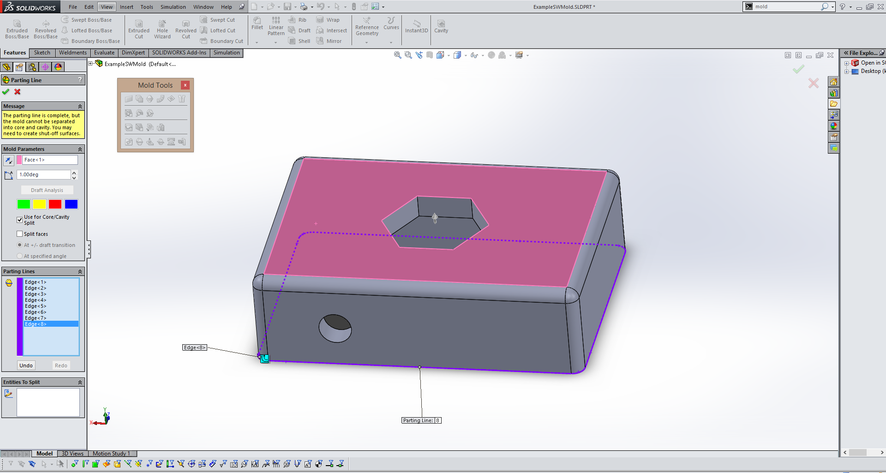Click the Shell tool
The height and width of the screenshot is (473, 886).
299,41
